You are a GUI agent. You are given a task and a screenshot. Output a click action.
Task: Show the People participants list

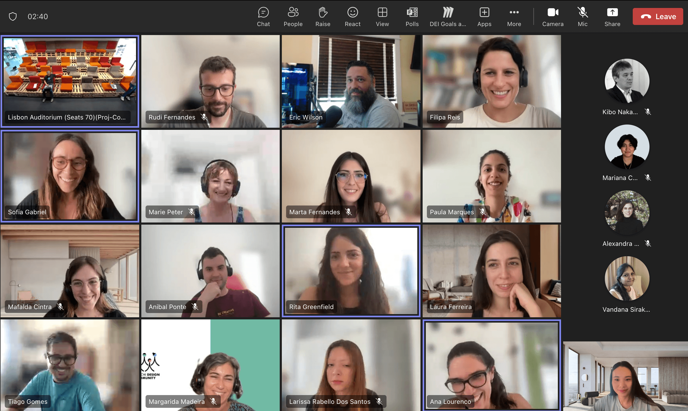[x=293, y=17]
